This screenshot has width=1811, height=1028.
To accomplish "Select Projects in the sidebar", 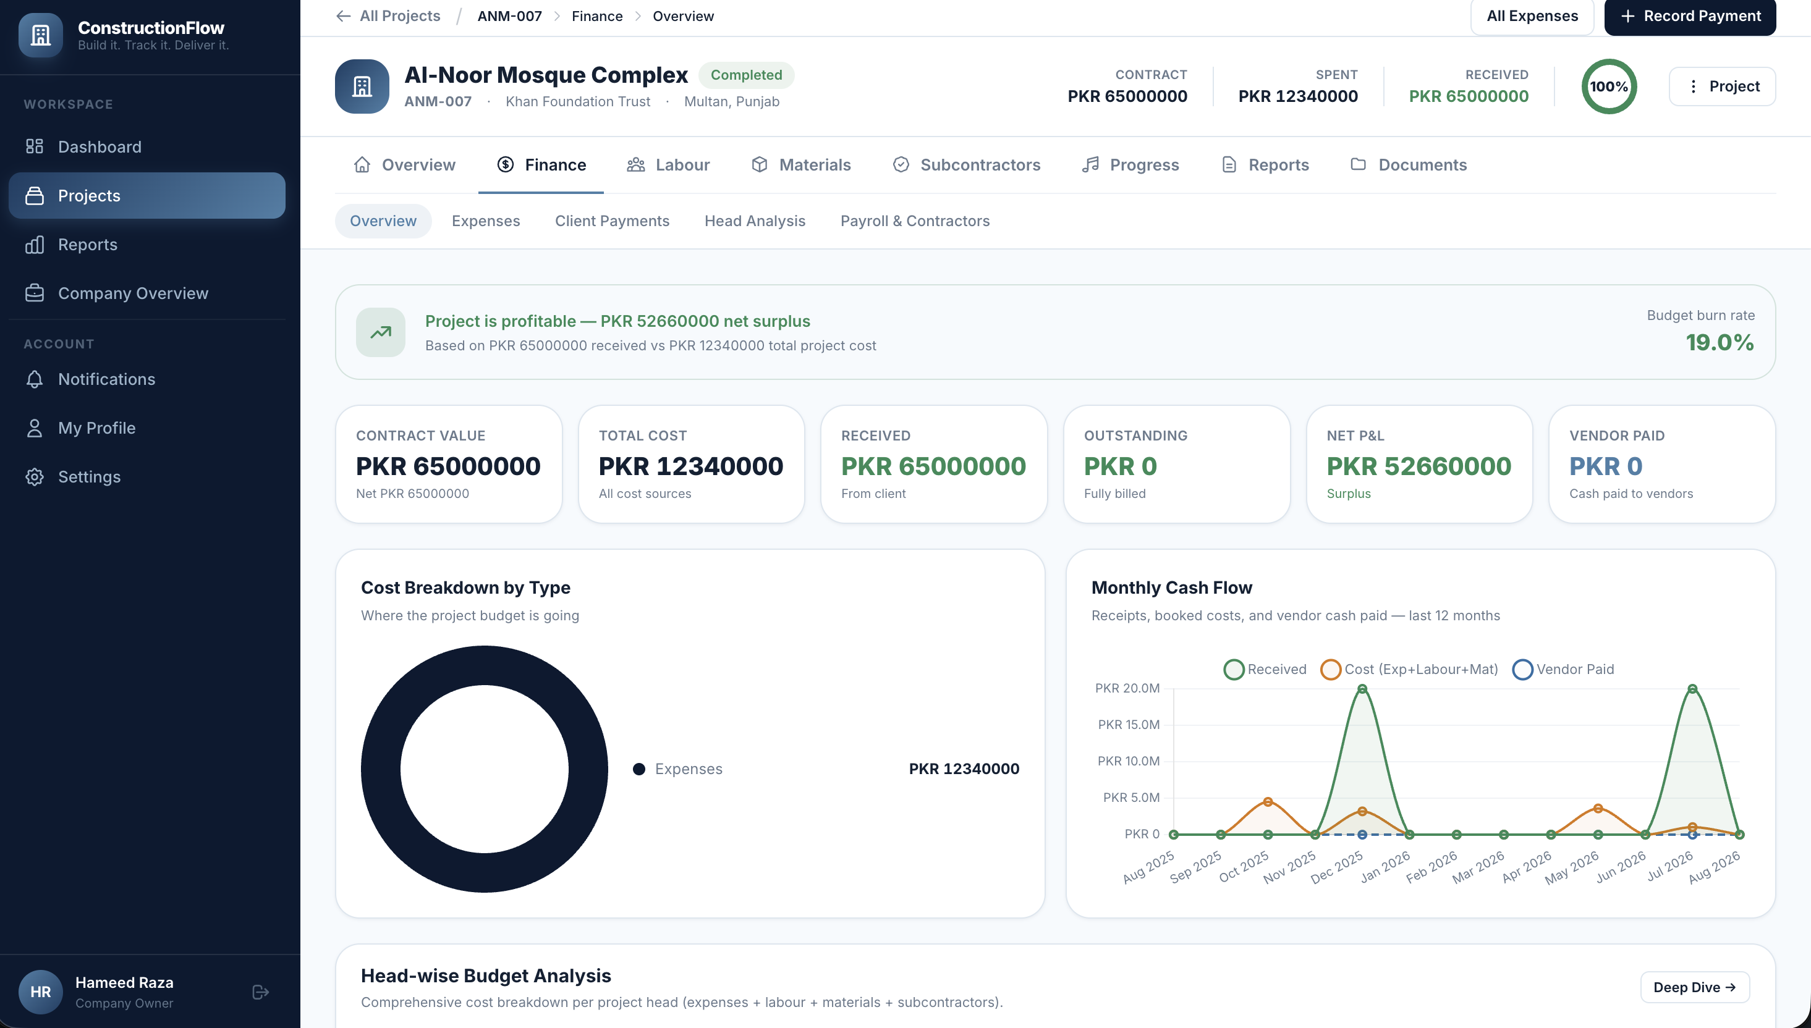I will 147,196.
